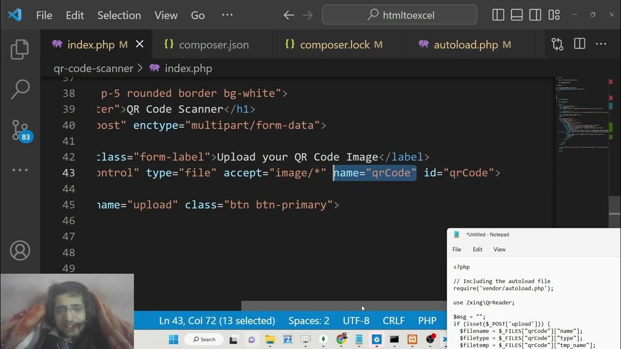Open Source Control with 83 changes
The width and height of the screenshot is (621, 349).
coord(20,130)
